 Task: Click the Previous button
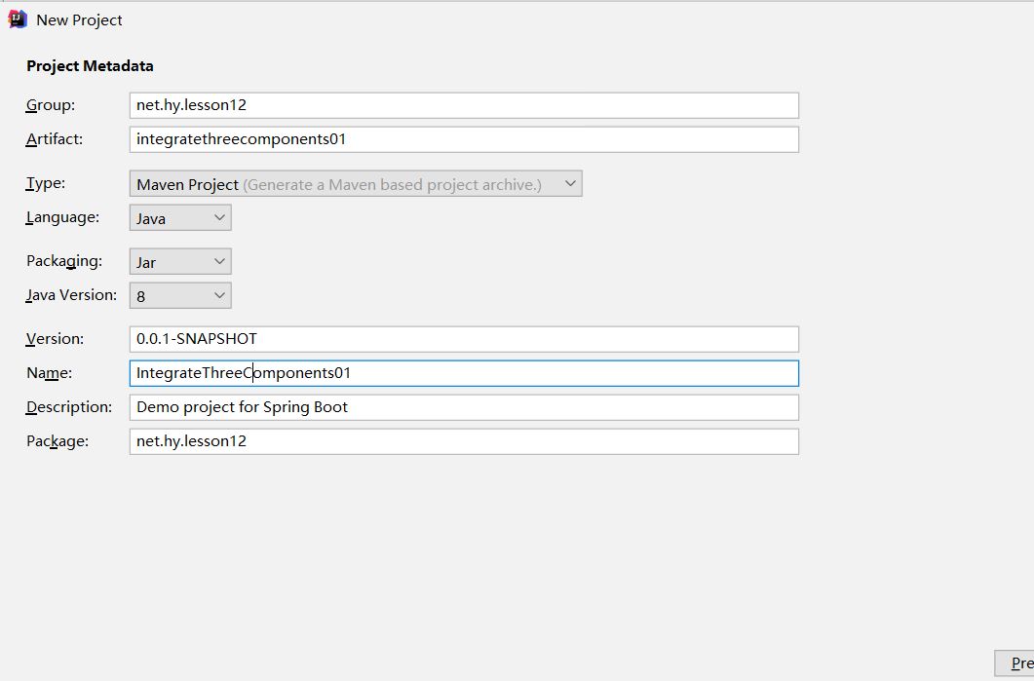click(x=1015, y=663)
